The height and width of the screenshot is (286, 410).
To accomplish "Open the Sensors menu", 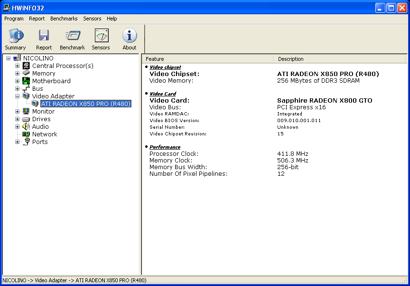I will click(92, 19).
